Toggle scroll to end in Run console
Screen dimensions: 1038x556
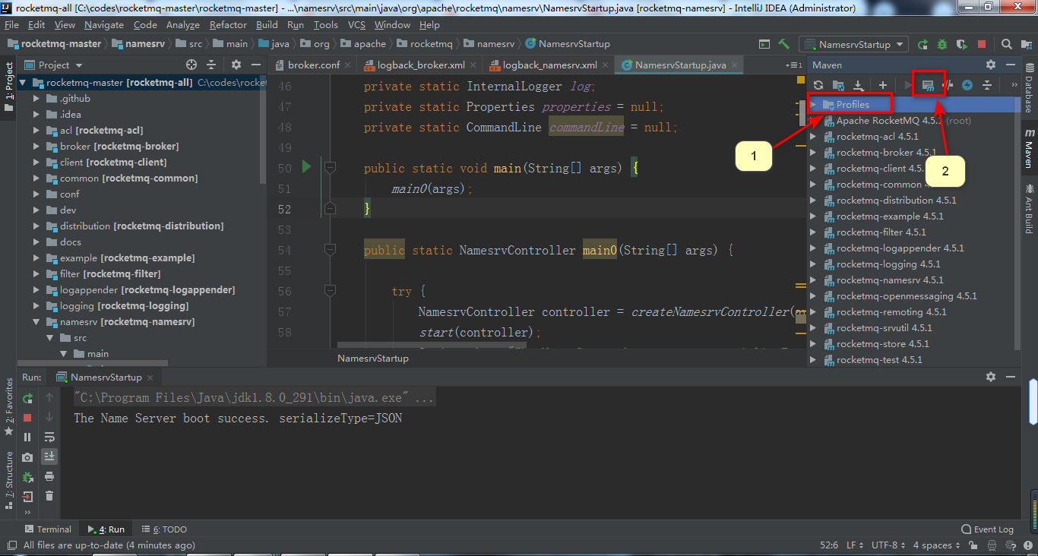49,456
